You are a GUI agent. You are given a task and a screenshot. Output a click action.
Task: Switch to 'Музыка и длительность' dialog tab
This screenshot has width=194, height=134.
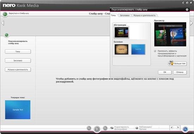(x=144, y=15)
